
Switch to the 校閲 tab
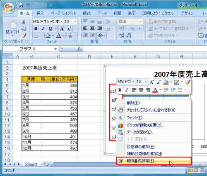(x=117, y=13)
